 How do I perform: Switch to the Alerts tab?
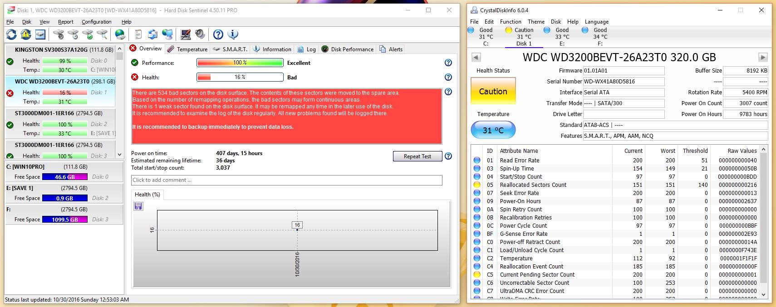pos(391,49)
